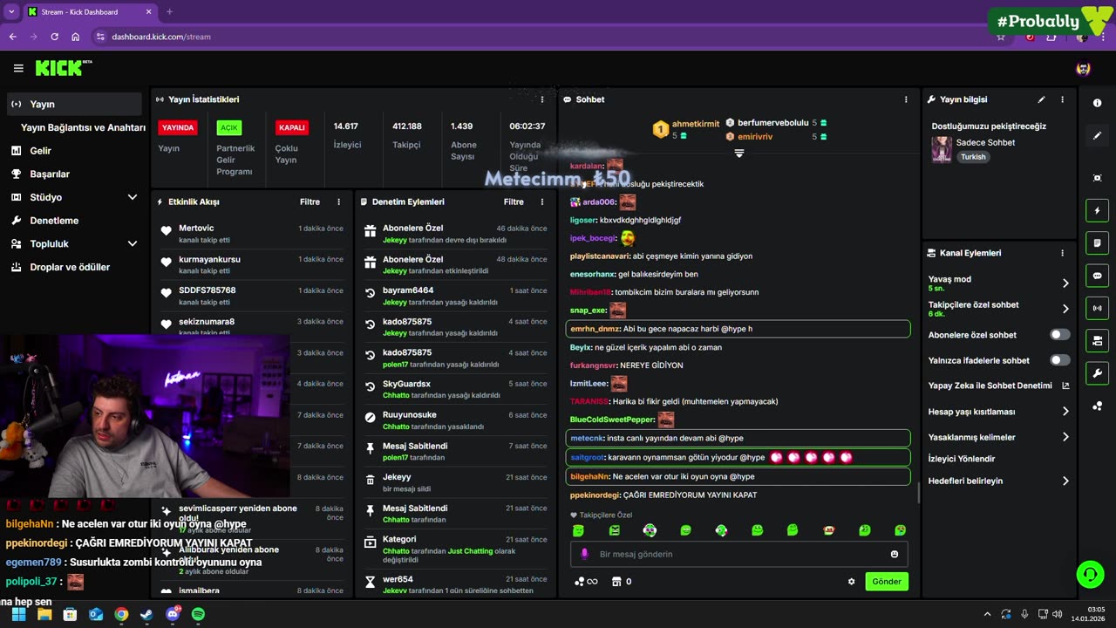Click the AÇIK partner program badge

point(228,127)
